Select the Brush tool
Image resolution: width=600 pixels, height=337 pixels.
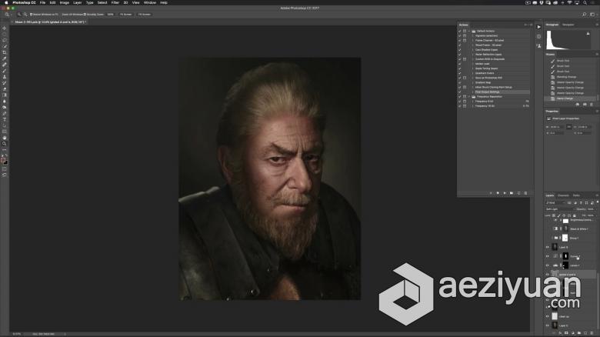pyautogui.click(x=5, y=71)
